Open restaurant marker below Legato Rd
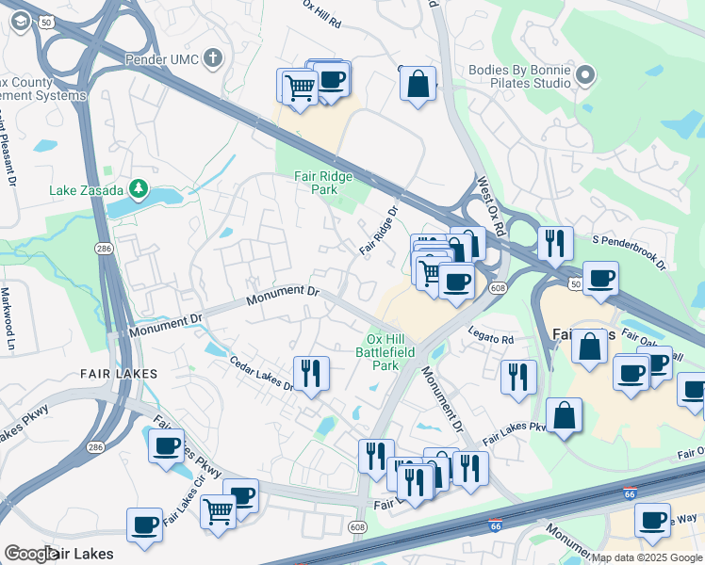 coord(517,377)
